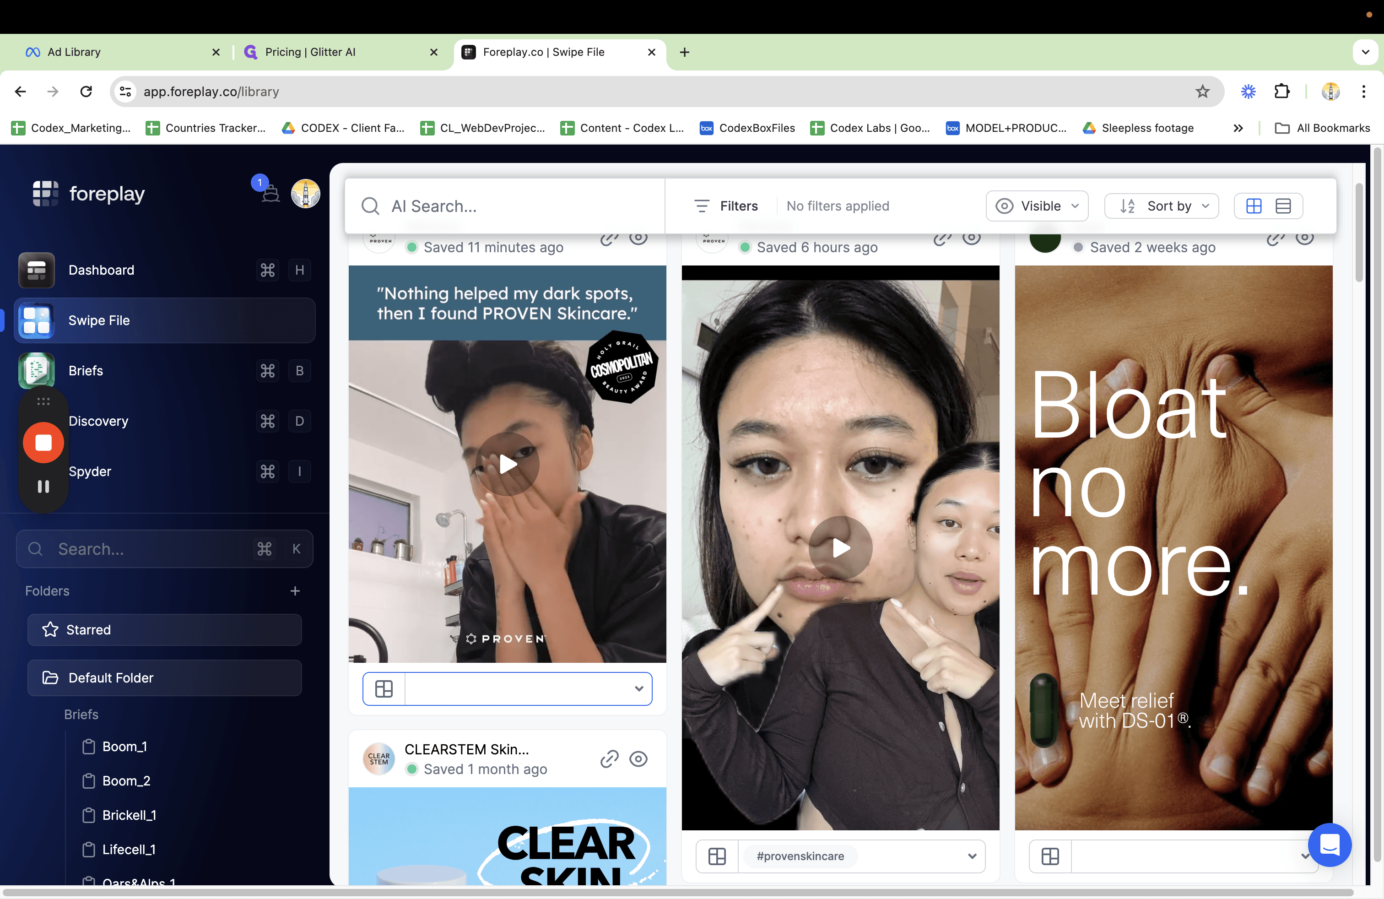
Task: Play the PROVEN dark spots video
Action: click(x=507, y=464)
